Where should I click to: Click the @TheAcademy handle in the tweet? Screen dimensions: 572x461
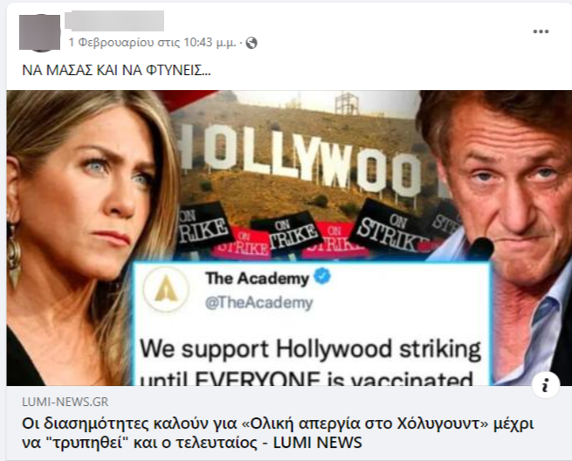(x=259, y=303)
